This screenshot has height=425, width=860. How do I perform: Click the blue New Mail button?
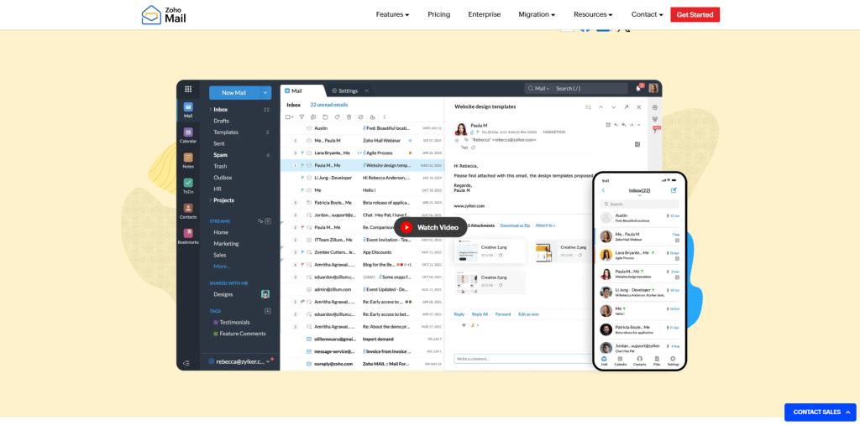234,92
